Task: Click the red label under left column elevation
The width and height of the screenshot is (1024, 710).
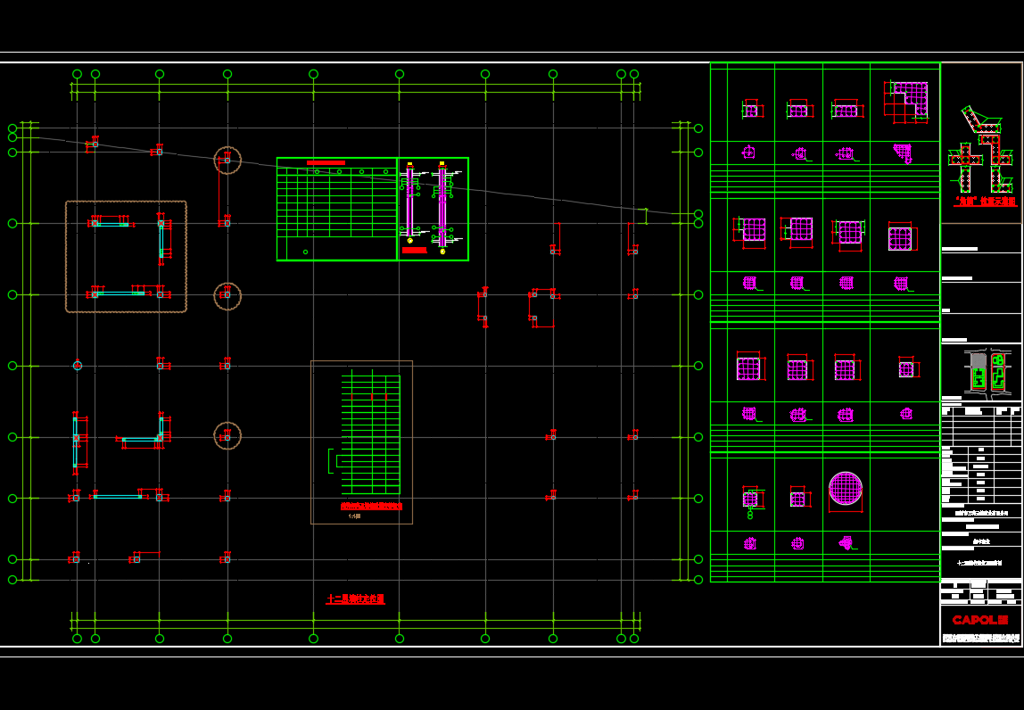Action: click(414, 250)
